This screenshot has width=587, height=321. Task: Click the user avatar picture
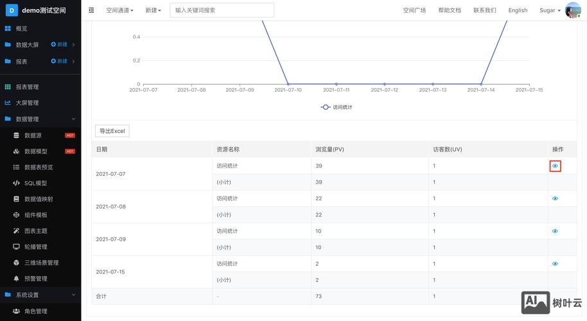[x=572, y=10]
